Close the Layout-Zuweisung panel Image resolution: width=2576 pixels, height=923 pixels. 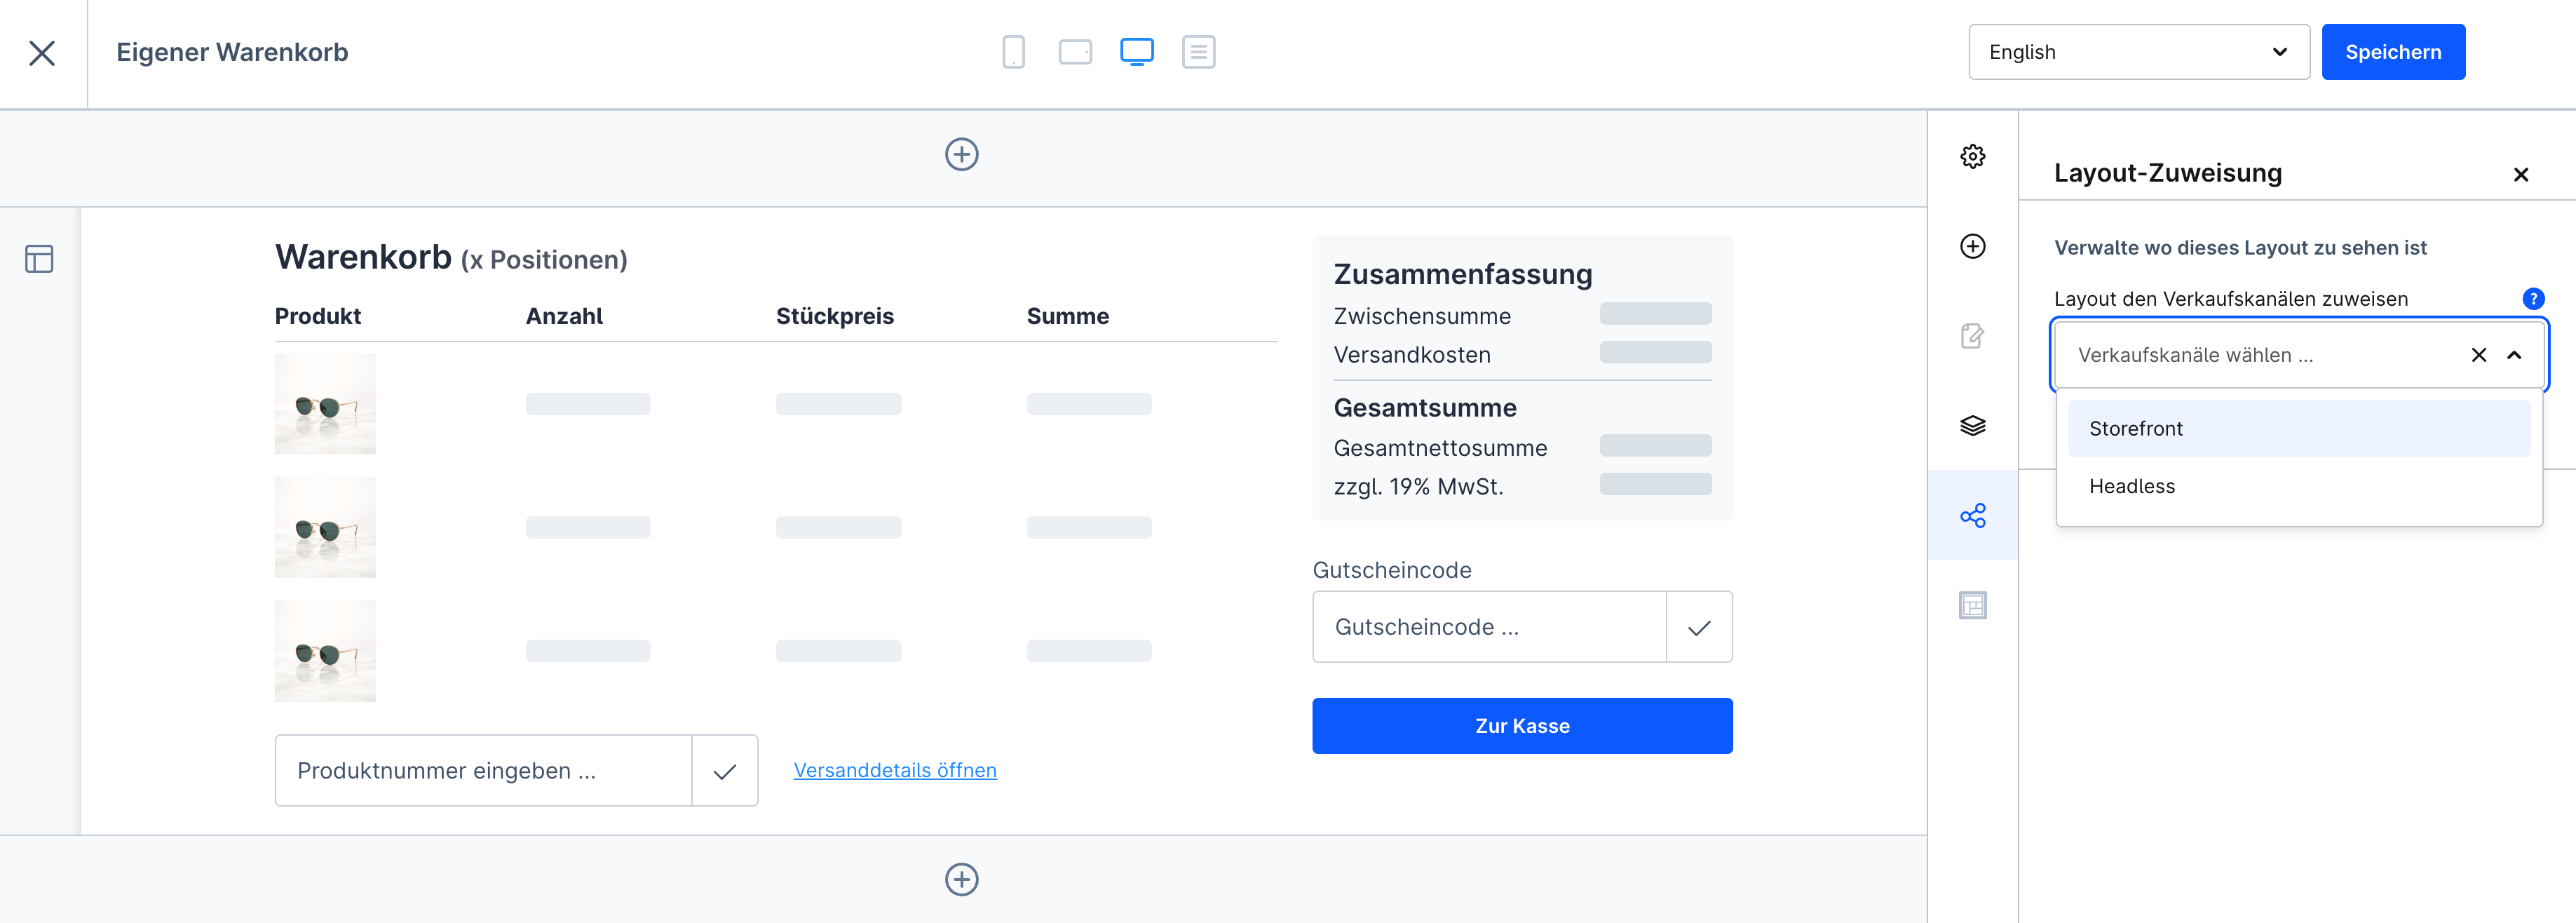[2520, 175]
